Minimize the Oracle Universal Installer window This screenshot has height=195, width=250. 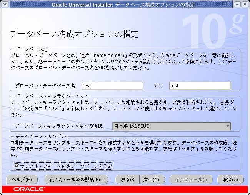pyautogui.click(x=237, y=4)
